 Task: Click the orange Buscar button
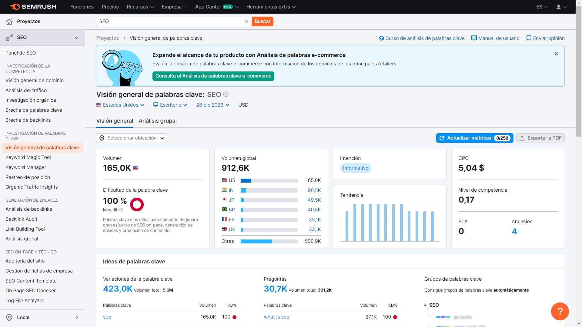click(263, 21)
